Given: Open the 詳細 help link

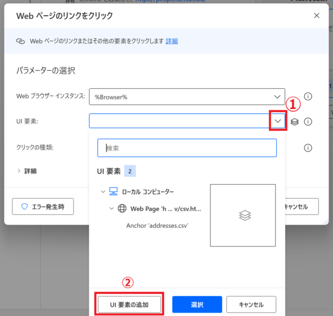Looking at the screenshot, I should pyautogui.click(x=172, y=41).
